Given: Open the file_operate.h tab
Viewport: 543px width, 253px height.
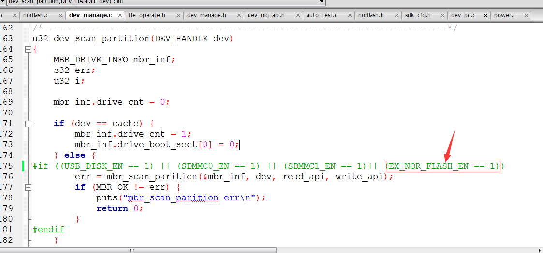Looking at the screenshot, I should tap(147, 15).
